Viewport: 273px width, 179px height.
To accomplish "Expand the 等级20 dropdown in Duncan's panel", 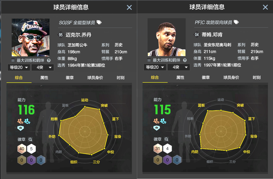I will click(x=155, y=67).
